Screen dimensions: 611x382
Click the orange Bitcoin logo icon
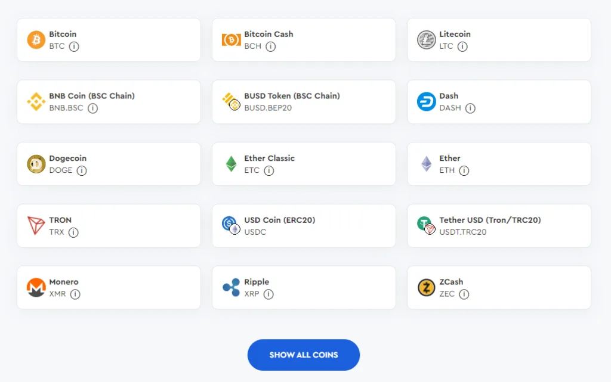pyautogui.click(x=36, y=40)
